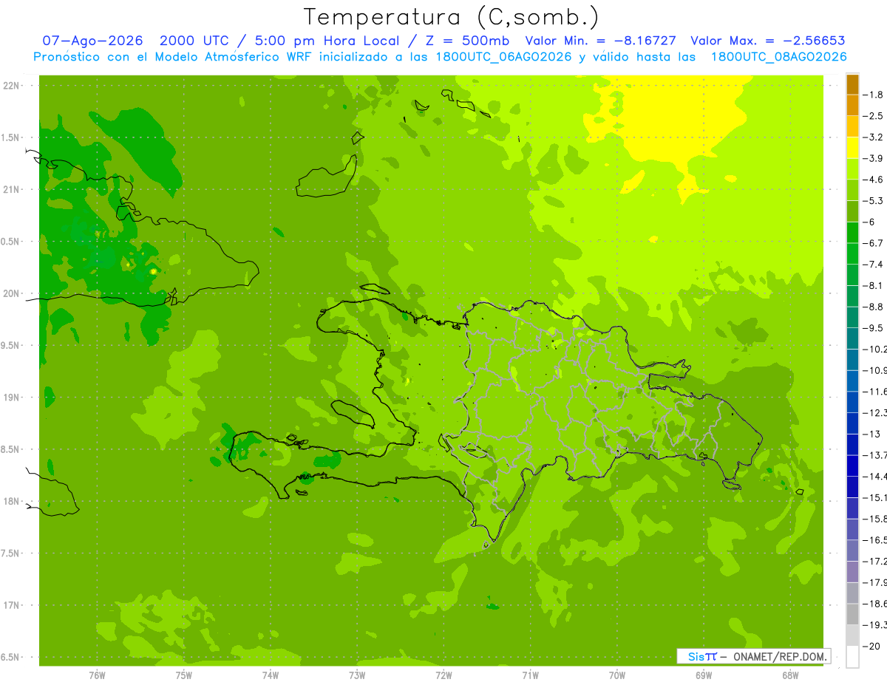Click the brown swatch above the -1.8 legend mark

pyautogui.click(x=852, y=84)
